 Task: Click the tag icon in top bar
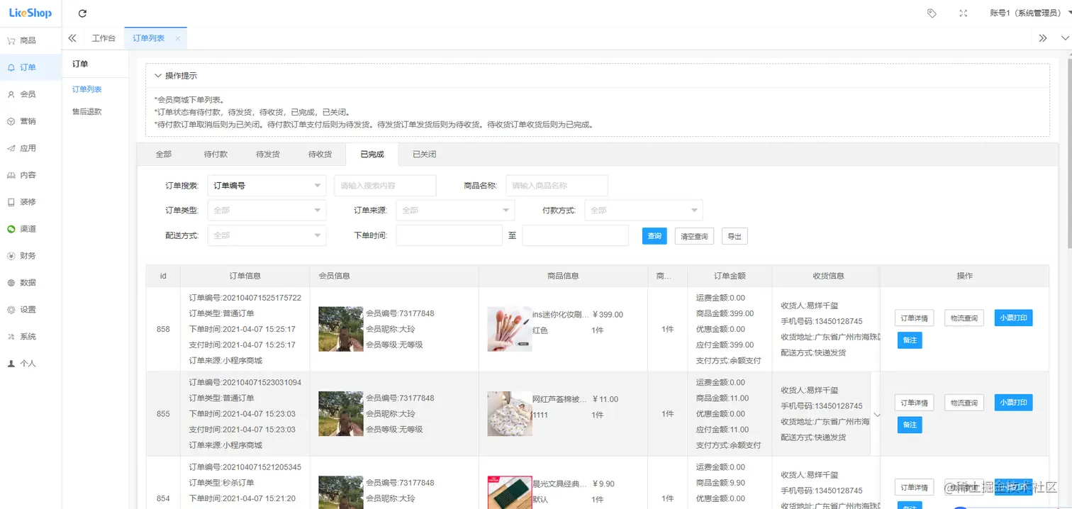click(932, 13)
